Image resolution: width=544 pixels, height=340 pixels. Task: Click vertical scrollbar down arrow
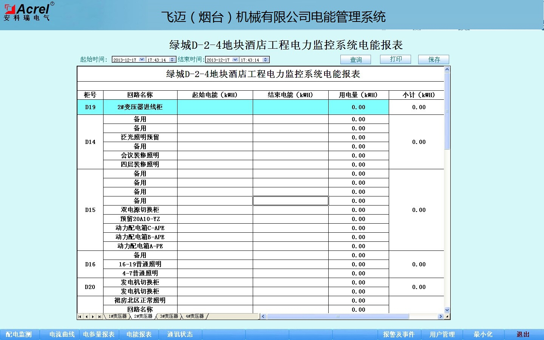coord(447,310)
